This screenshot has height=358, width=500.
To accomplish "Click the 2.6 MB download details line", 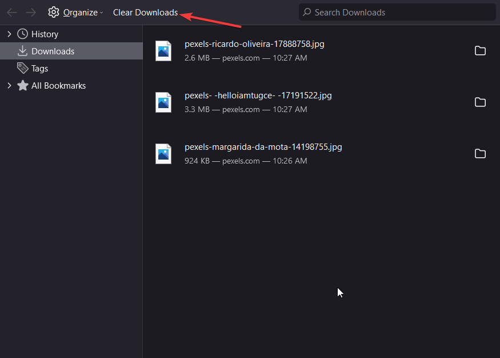I will click(246, 58).
